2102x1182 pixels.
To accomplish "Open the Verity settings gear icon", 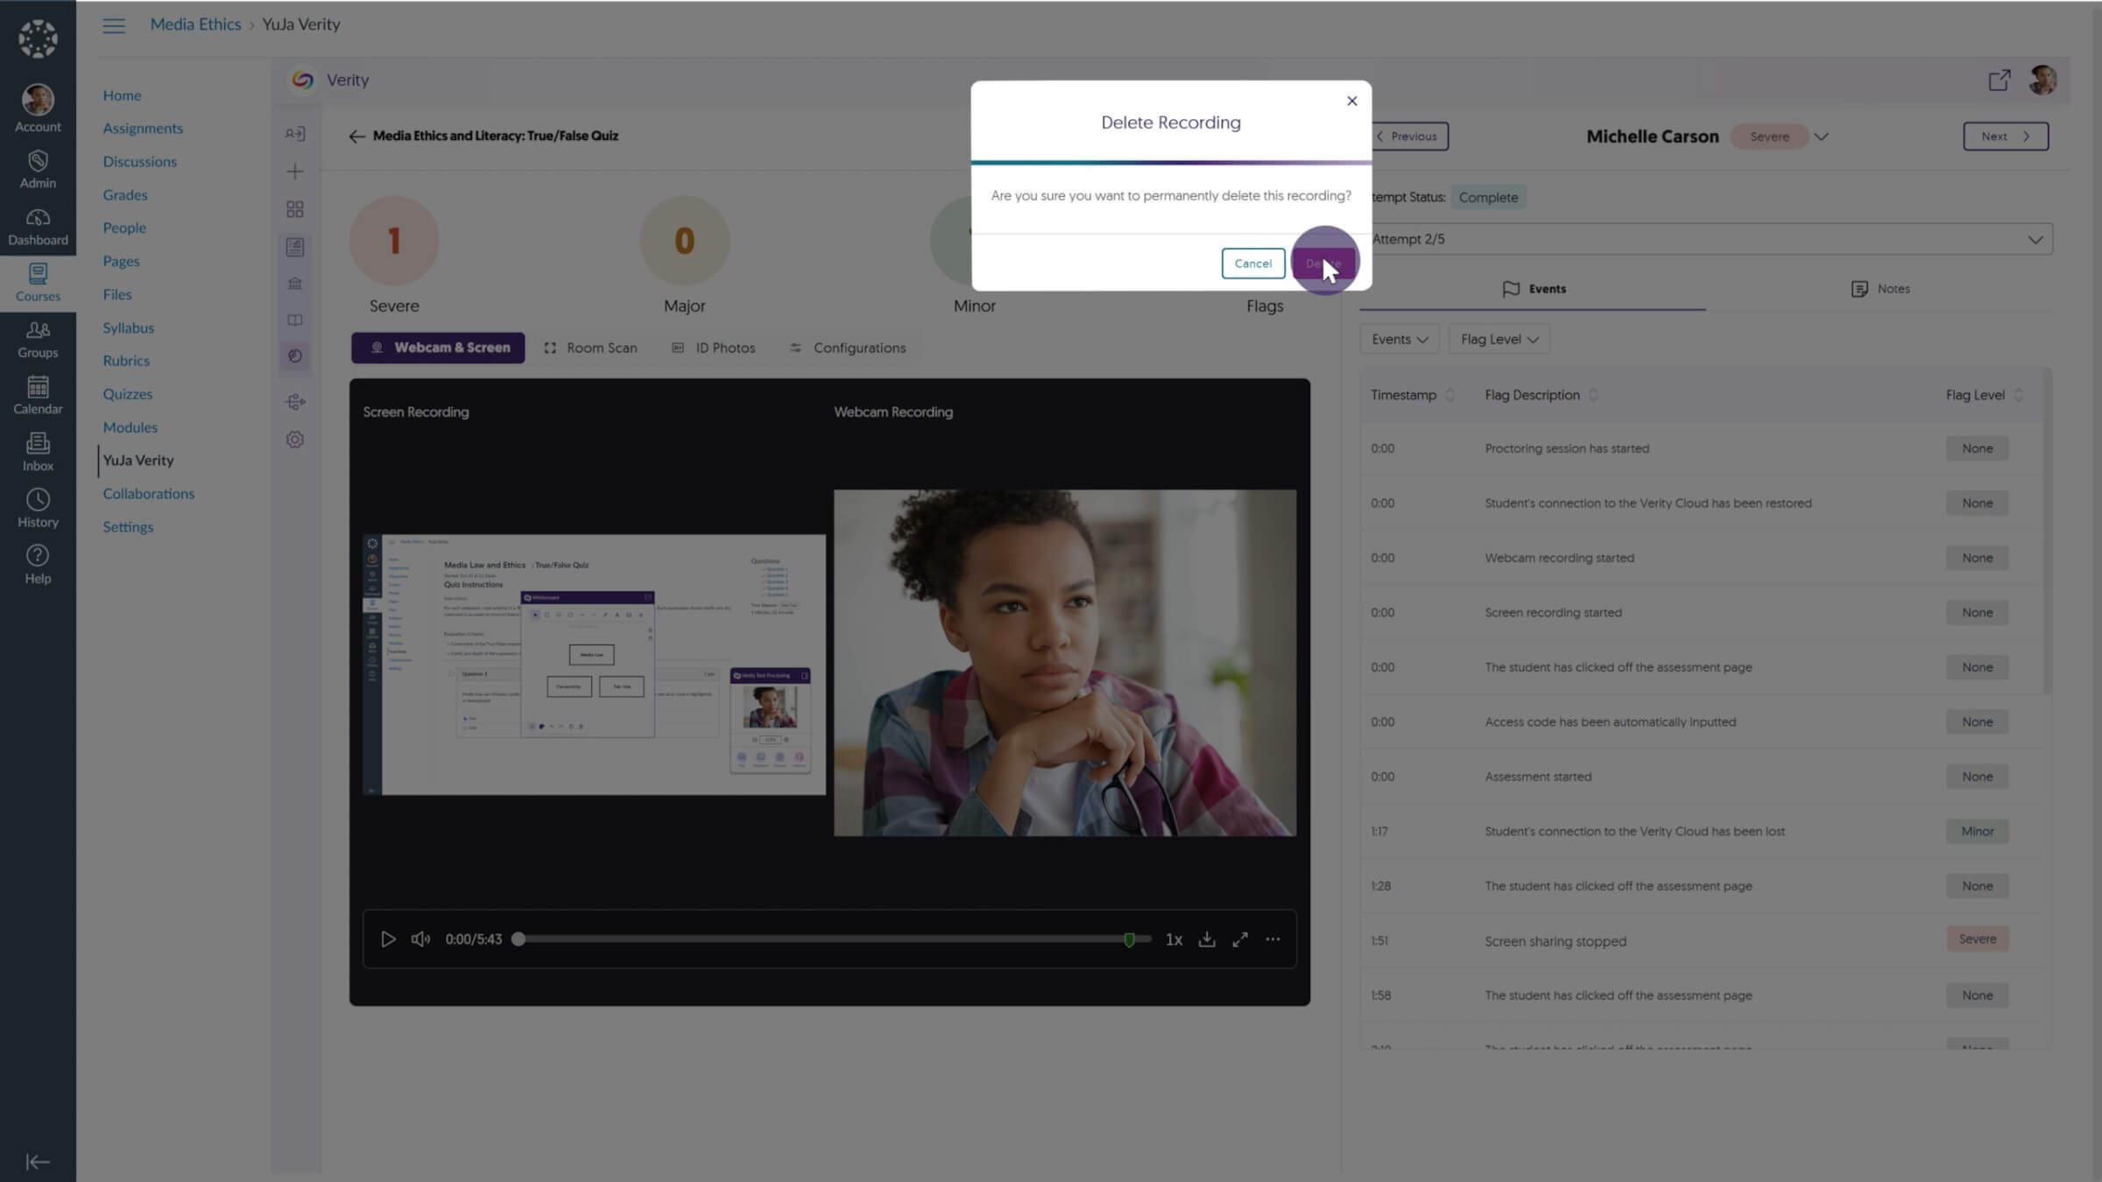I will (295, 440).
